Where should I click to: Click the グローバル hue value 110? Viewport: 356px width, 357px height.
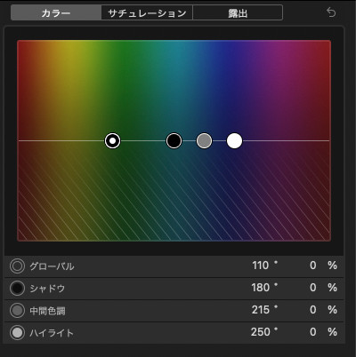coord(261,266)
